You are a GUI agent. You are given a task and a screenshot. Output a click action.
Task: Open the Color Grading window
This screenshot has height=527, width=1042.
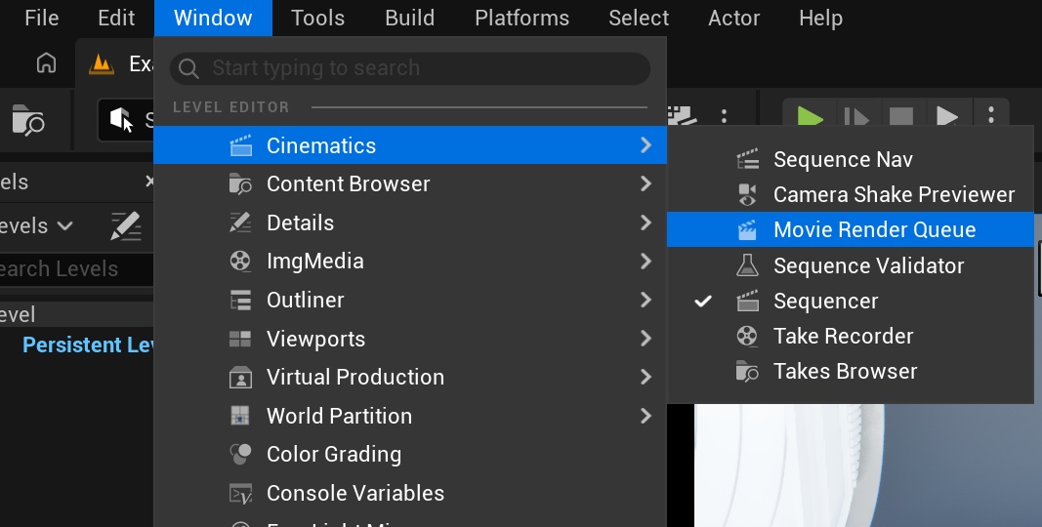tap(332, 454)
